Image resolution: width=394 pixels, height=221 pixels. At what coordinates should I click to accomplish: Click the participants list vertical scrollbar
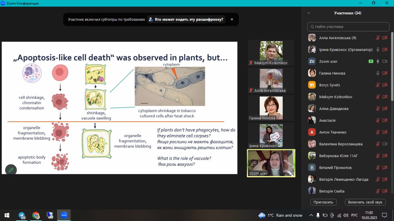tap(392, 66)
